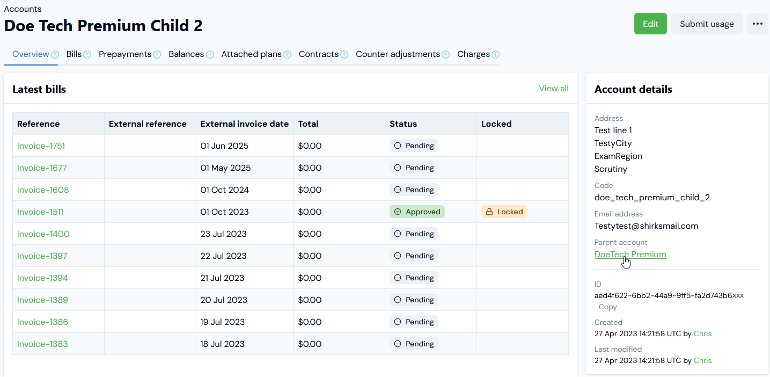770x377 pixels.
Task: Click the Submit usage button
Action: 706,24
